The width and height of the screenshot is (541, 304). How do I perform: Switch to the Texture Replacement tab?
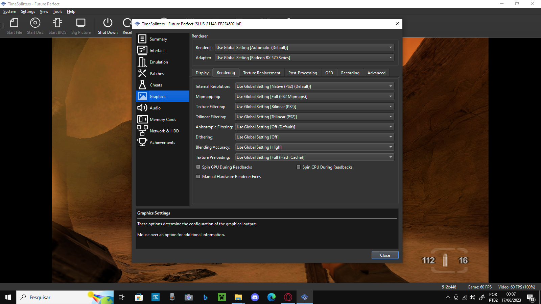262,73
